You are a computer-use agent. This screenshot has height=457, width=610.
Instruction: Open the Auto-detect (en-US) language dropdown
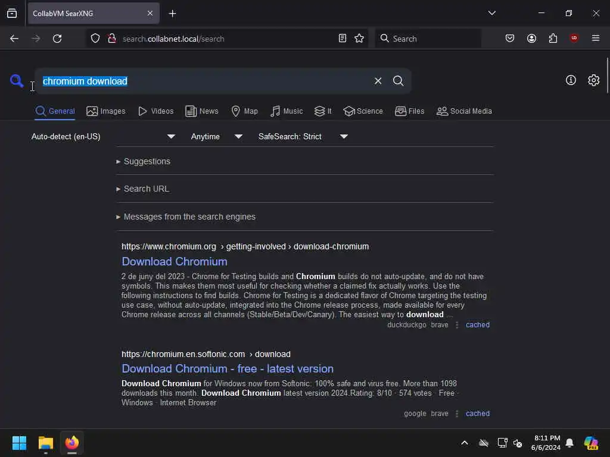tap(103, 137)
